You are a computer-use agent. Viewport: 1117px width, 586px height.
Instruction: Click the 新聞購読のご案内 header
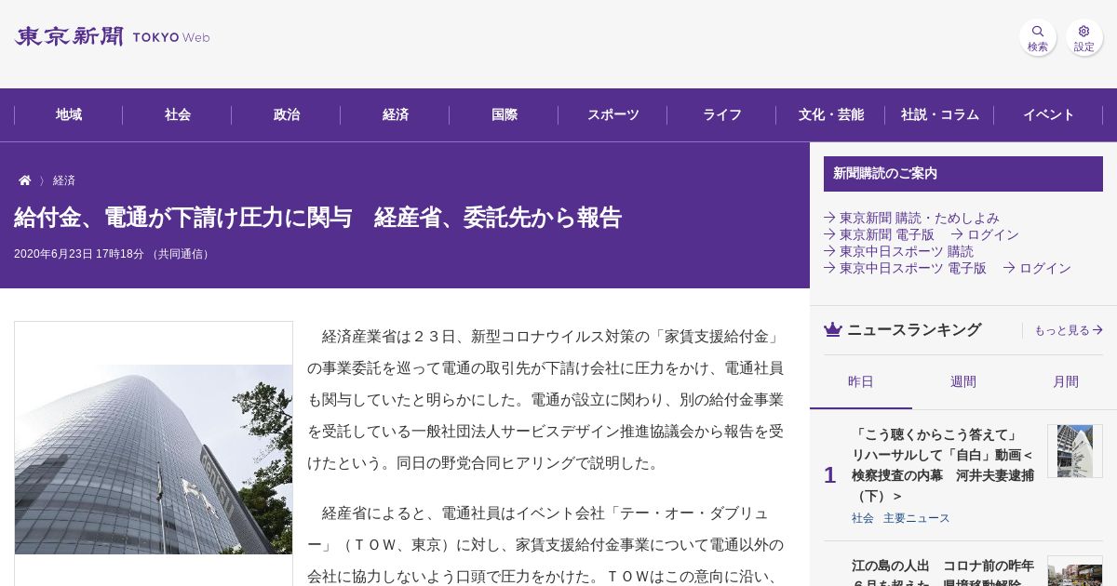963,174
